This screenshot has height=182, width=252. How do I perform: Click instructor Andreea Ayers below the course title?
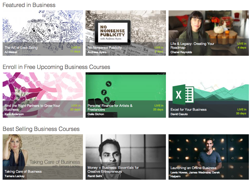pyautogui.click(x=97, y=52)
